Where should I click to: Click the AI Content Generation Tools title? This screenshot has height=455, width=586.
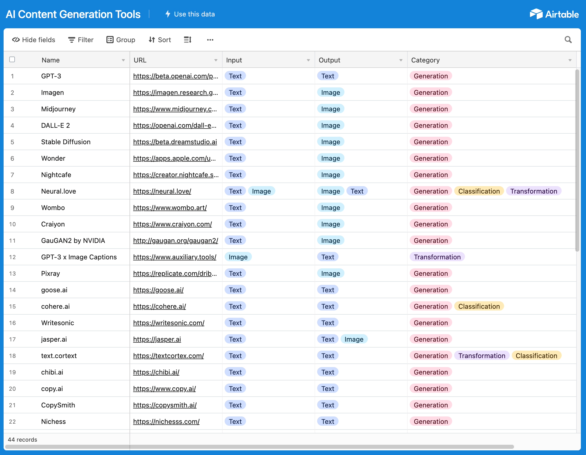click(73, 14)
